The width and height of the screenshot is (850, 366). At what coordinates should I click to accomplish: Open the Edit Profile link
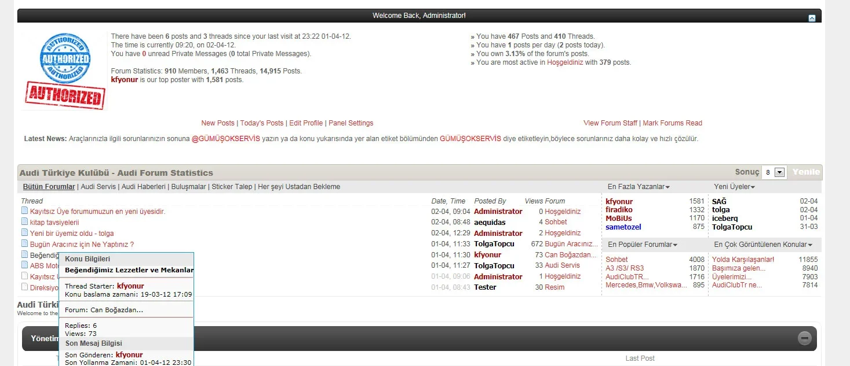[306, 123]
